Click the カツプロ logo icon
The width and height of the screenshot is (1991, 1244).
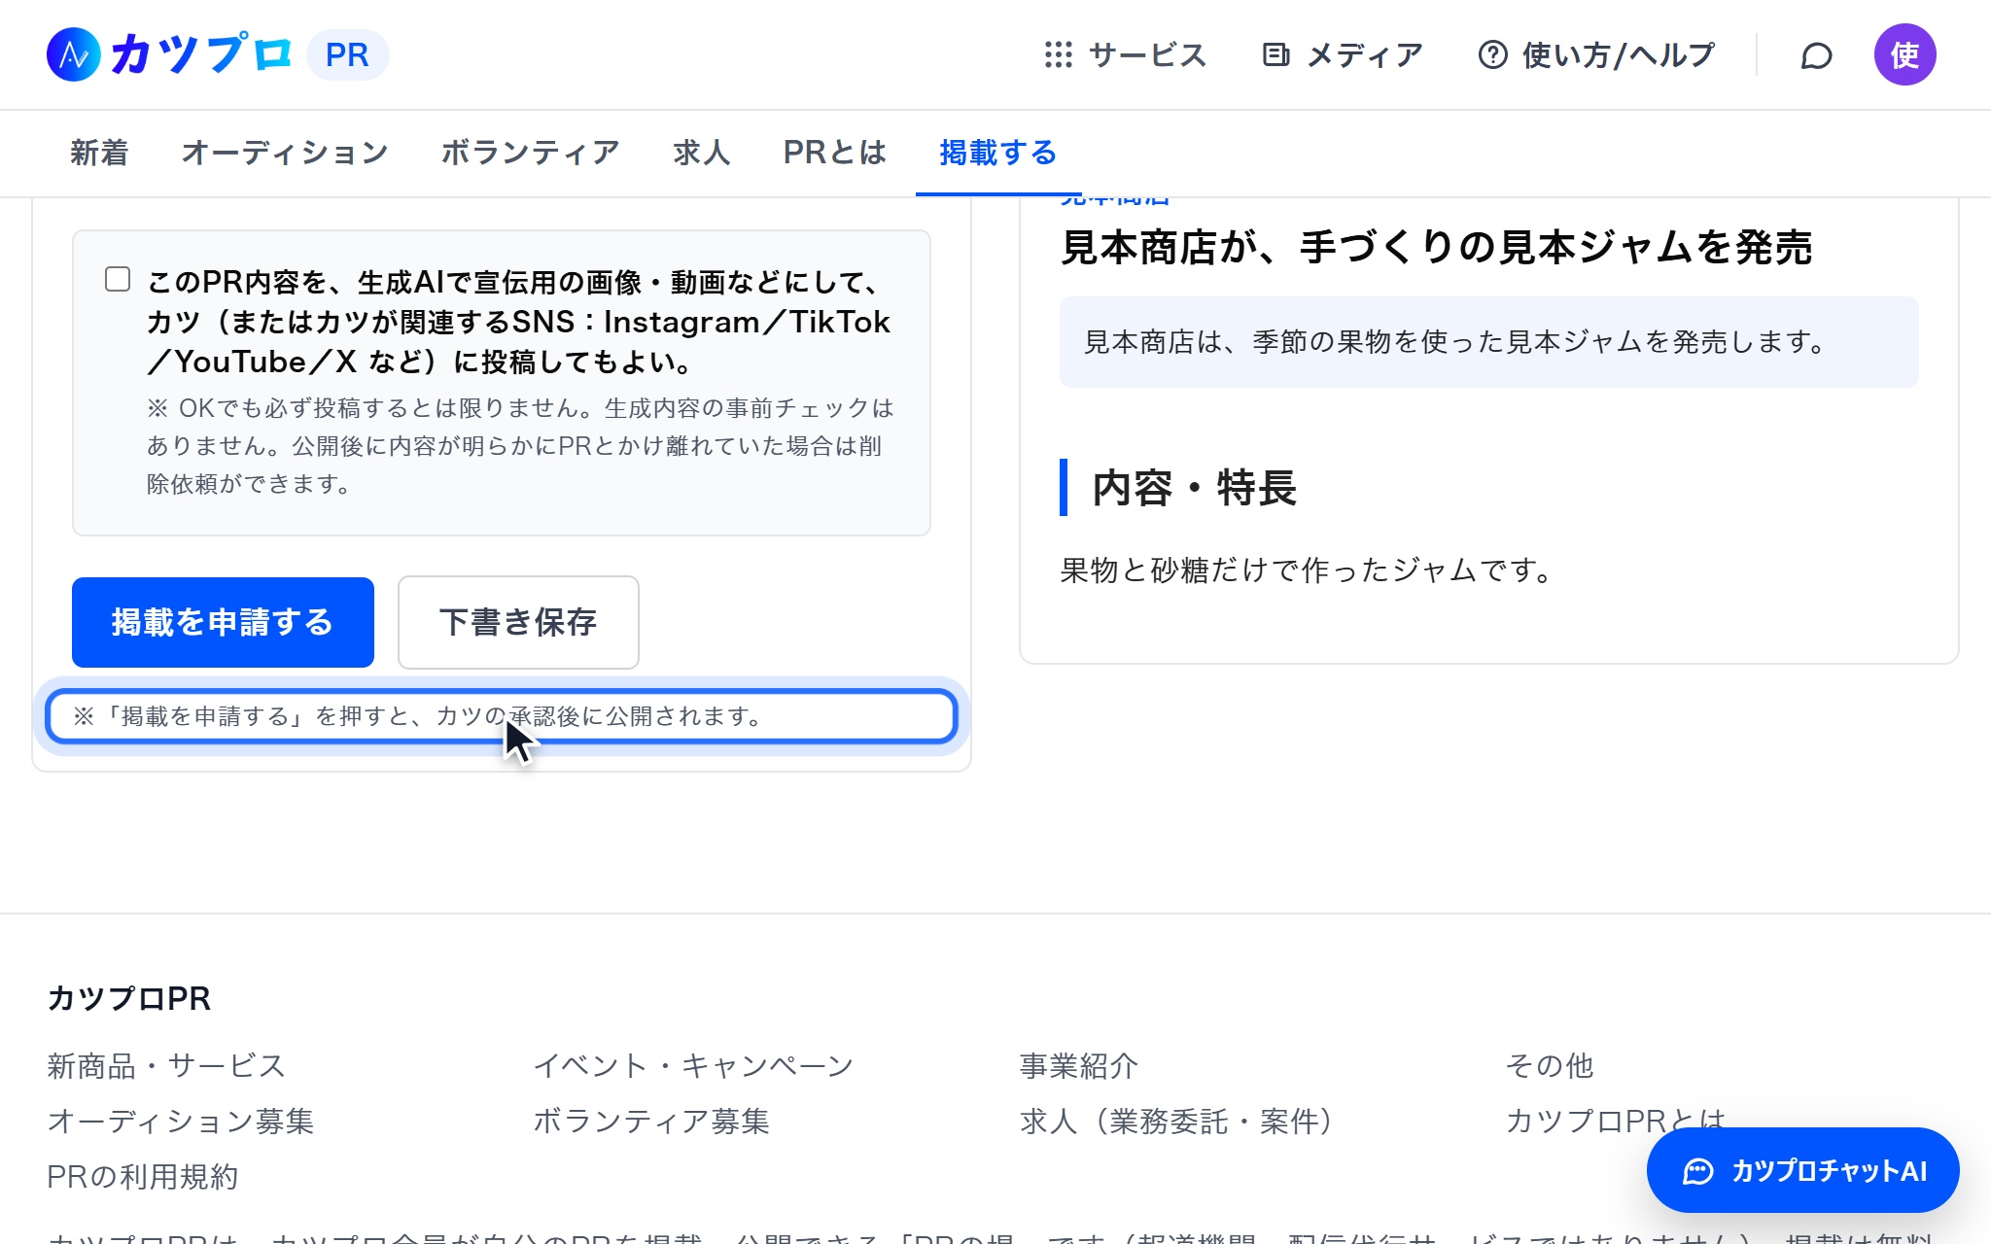click(x=74, y=54)
